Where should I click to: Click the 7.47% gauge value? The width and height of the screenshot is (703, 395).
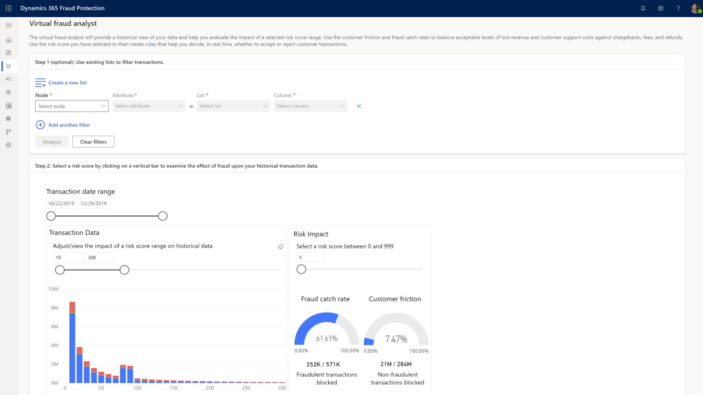coord(396,339)
